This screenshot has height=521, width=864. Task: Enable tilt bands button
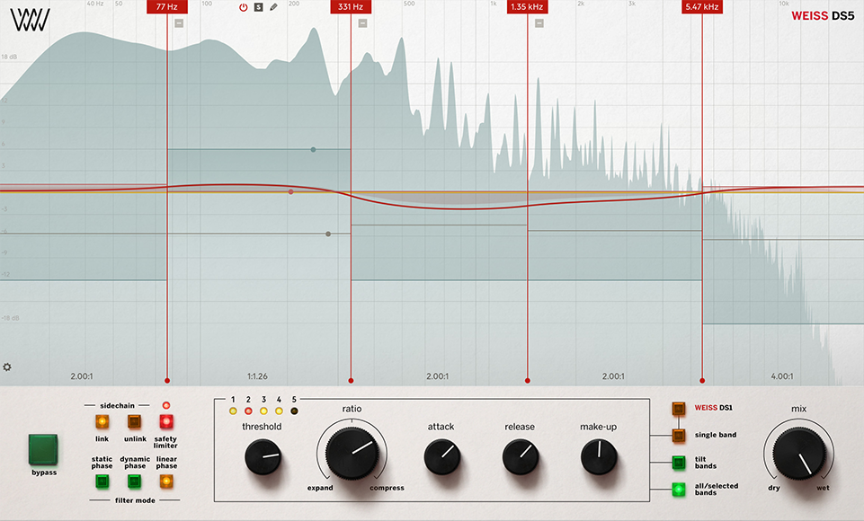[678, 462]
